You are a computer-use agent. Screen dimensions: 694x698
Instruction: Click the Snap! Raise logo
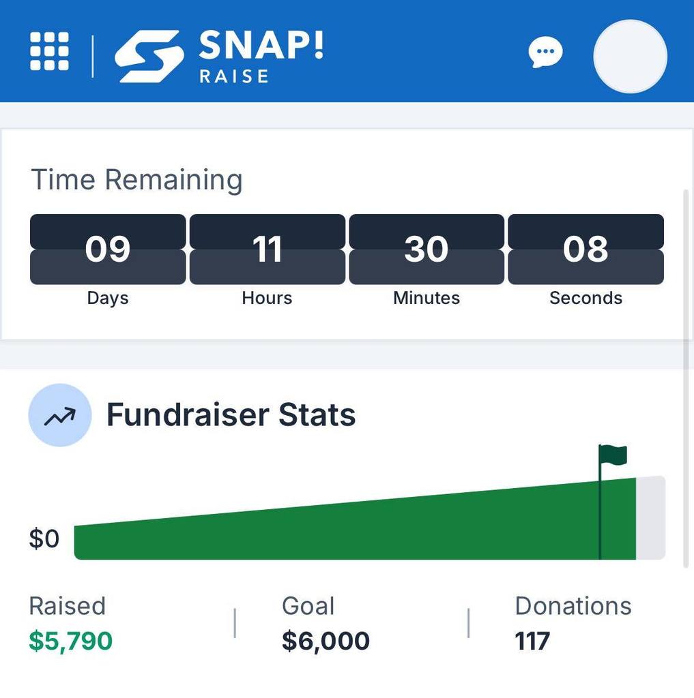coord(149,56)
